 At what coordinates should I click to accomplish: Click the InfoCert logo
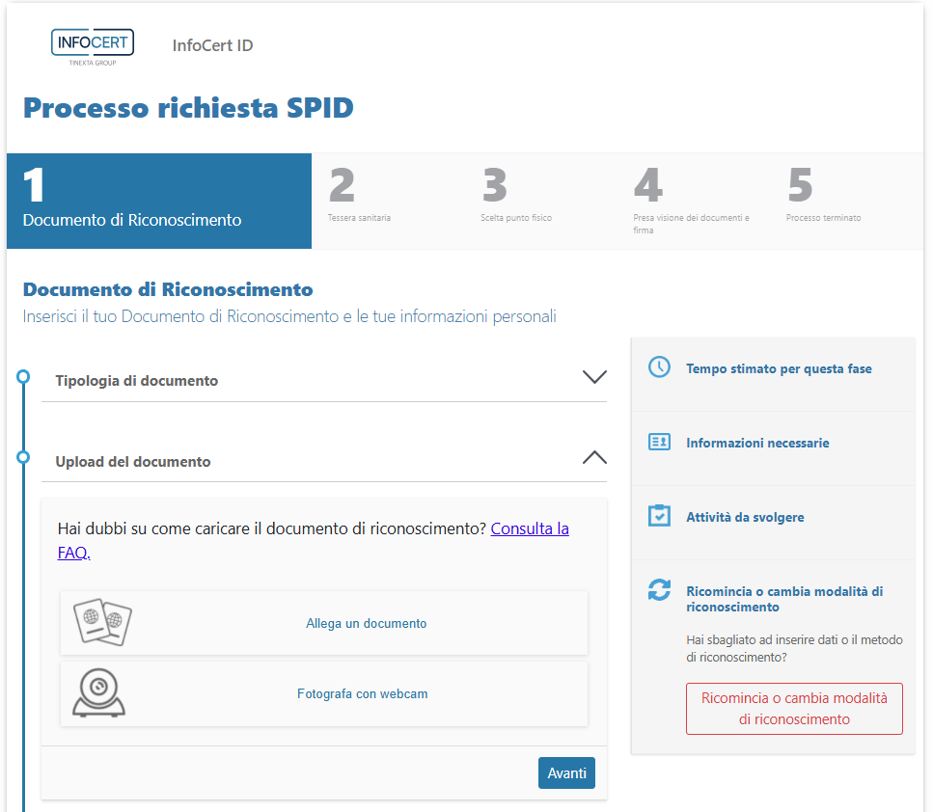[92, 46]
